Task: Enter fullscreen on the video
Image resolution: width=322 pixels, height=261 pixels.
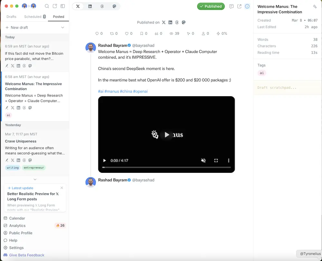Action: (216, 161)
